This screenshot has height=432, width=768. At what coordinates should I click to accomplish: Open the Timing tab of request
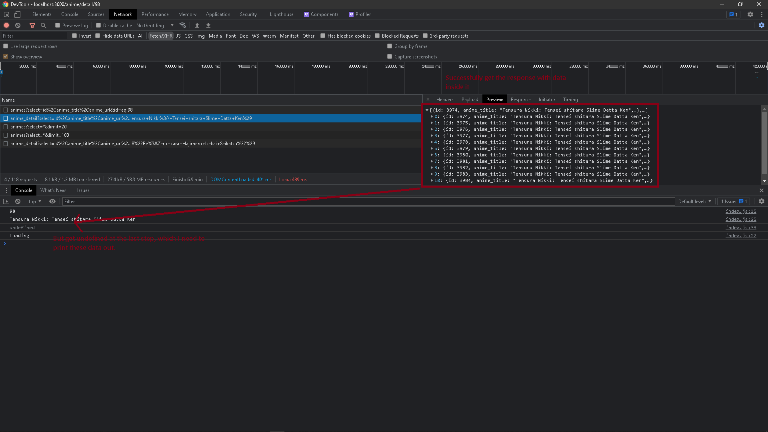point(570,100)
